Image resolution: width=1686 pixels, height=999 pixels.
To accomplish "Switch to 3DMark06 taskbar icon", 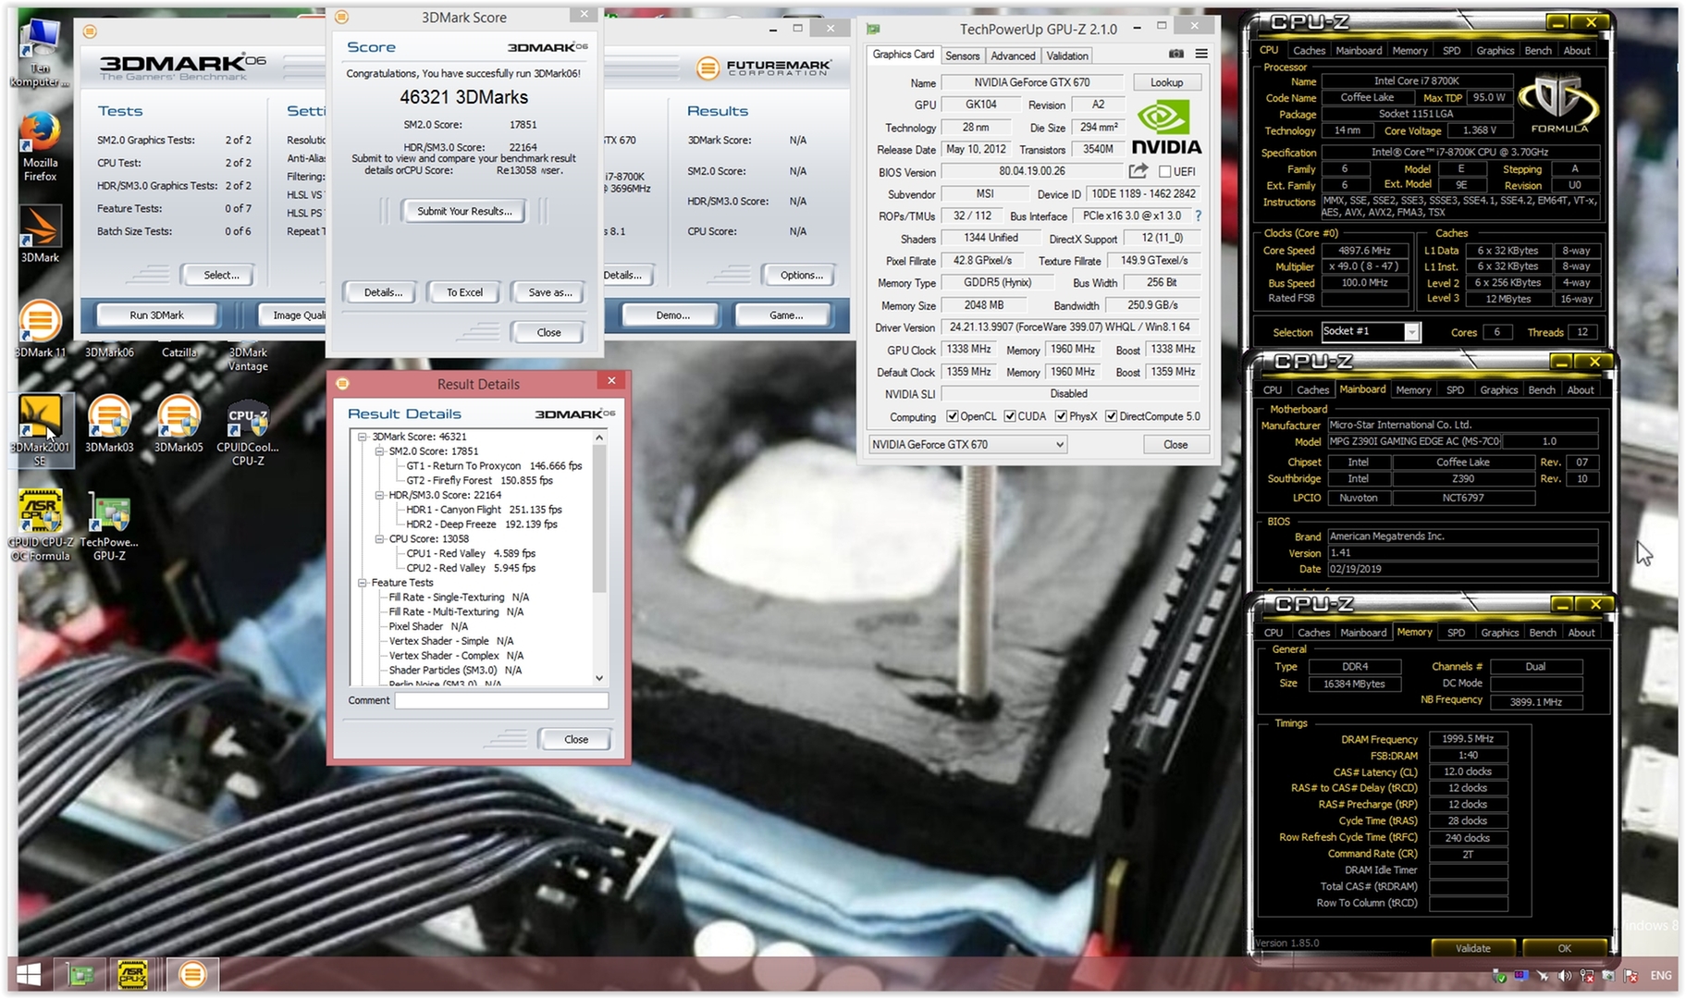I will pyautogui.click(x=192, y=974).
